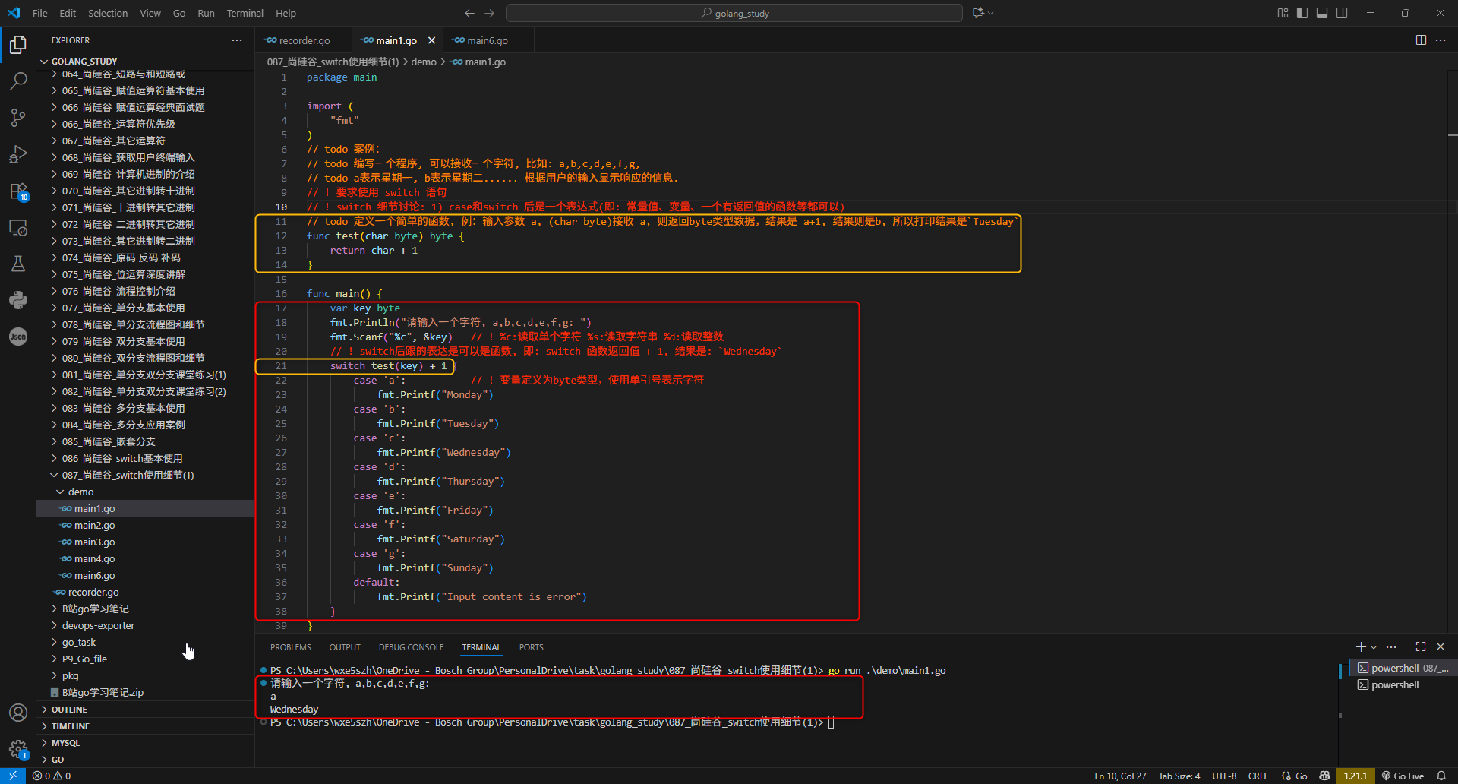Image resolution: width=1458 pixels, height=784 pixels.
Task: Open notifications bell in status bar
Action: click(1441, 776)
